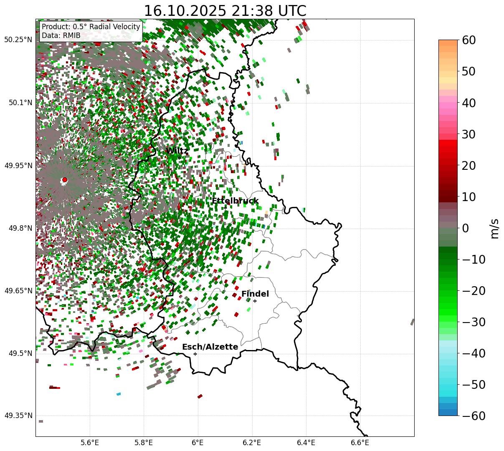Click the 50.25°N latitude tick label
The image size is (504, 451).
18,40
